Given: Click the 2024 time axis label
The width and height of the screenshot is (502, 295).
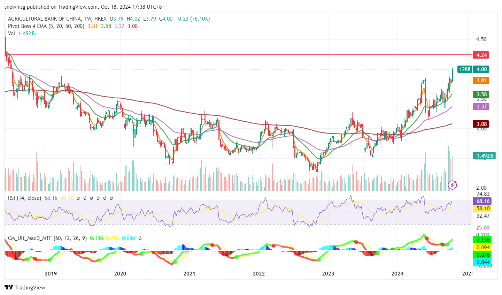Looking at the screenshot, I should tap(397, 274).
